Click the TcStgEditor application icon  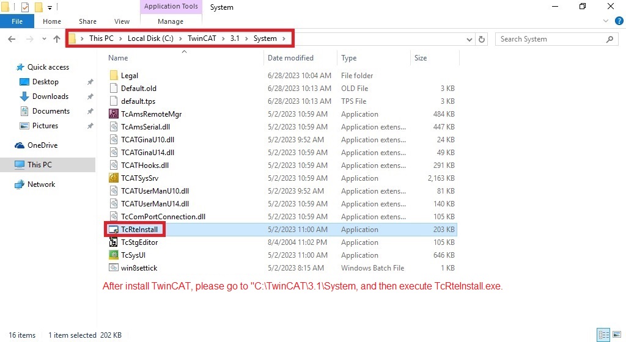(114, 242)
